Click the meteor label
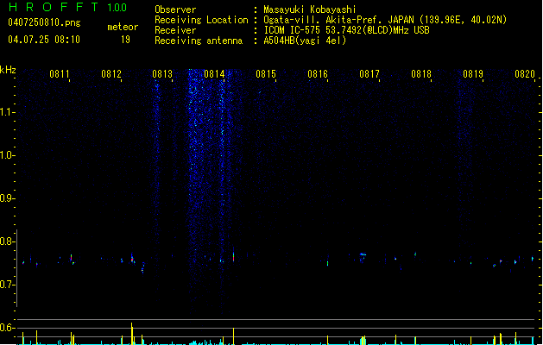Image resolution: width=543 pixels, height=345 pixels. pos(123,27)
